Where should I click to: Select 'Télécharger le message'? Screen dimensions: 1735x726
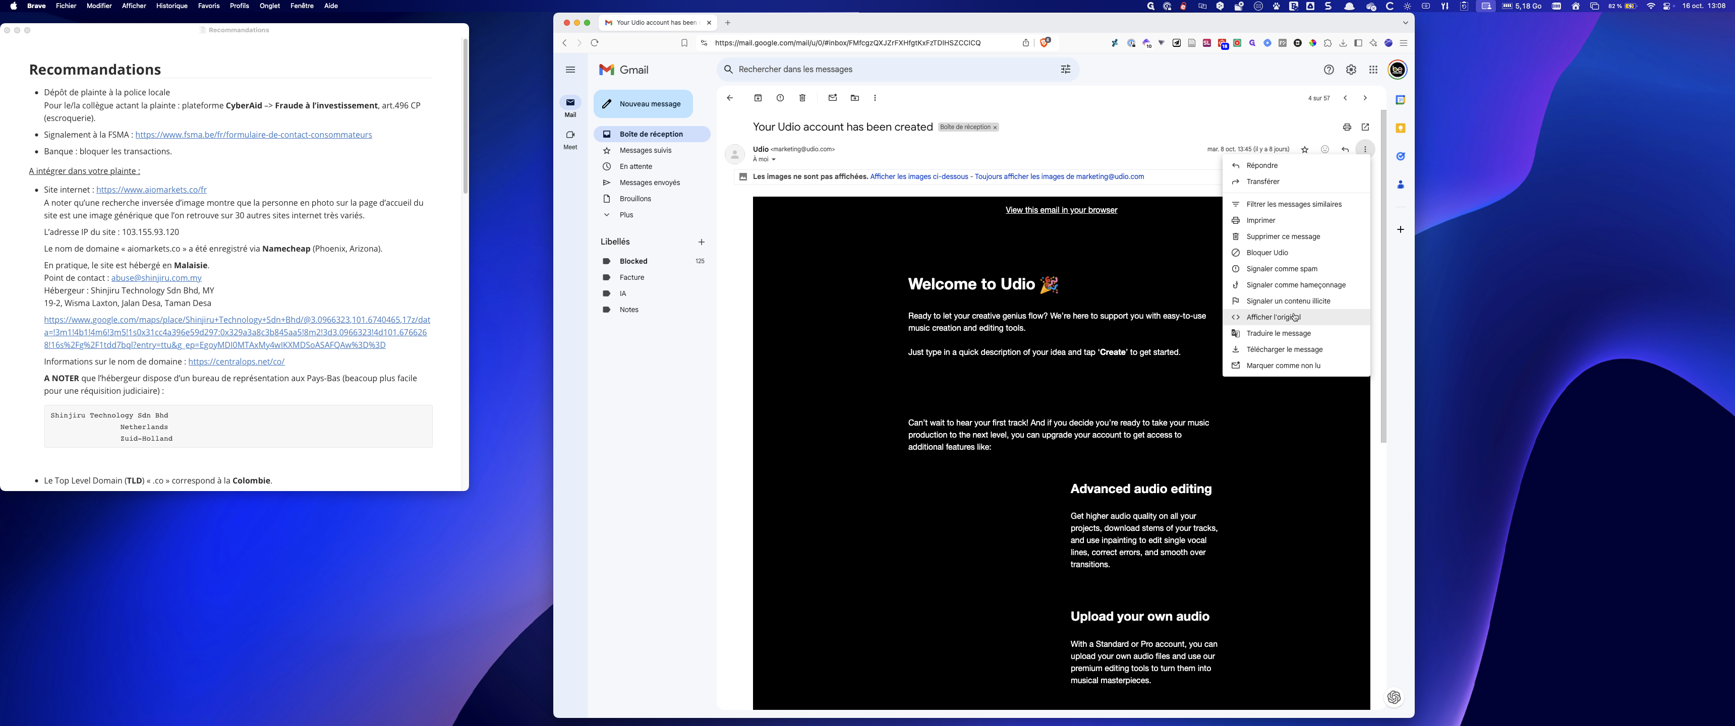point(1296,349)
